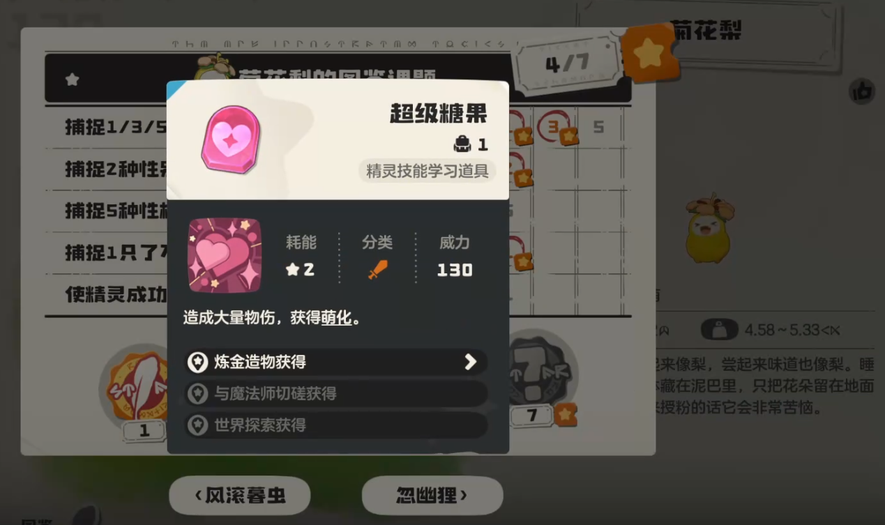Click the thumbs-up like icon
Viewport: 885px width, 525px height.
pyautogui.click(x=862, y=91)
